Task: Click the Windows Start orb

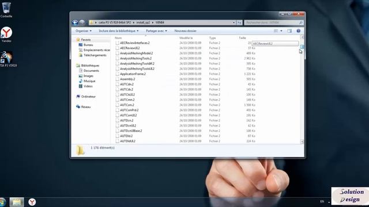Action: [x=2, y=202]
